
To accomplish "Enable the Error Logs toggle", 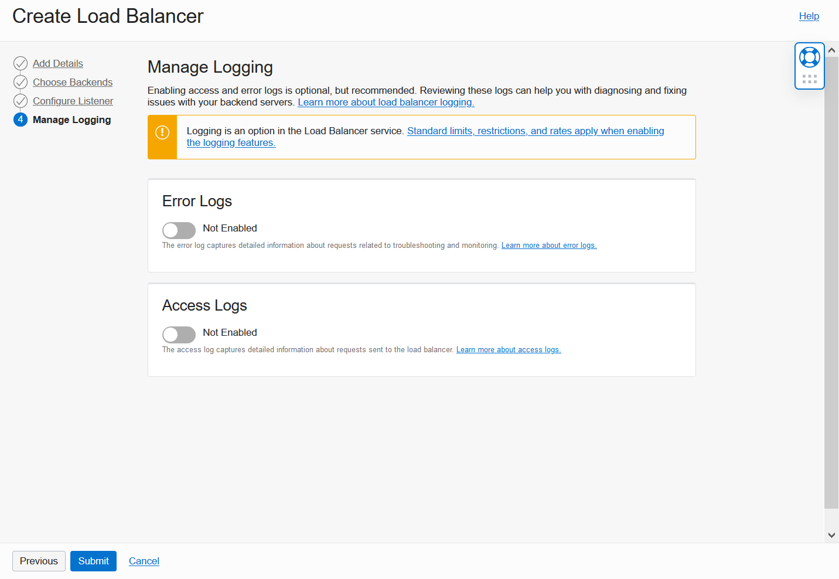I will coord(179,230).
